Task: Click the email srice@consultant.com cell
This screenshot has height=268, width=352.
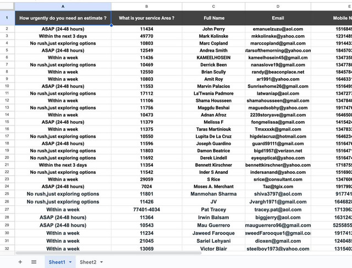Action: coord(278,179)
